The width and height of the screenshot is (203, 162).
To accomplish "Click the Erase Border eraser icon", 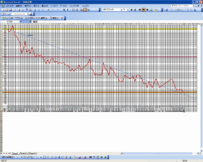I will [9, 14].
